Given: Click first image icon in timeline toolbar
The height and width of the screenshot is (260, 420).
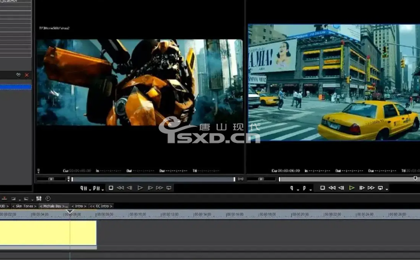Looking at the screenshot, I should click(x=13, y=199).
